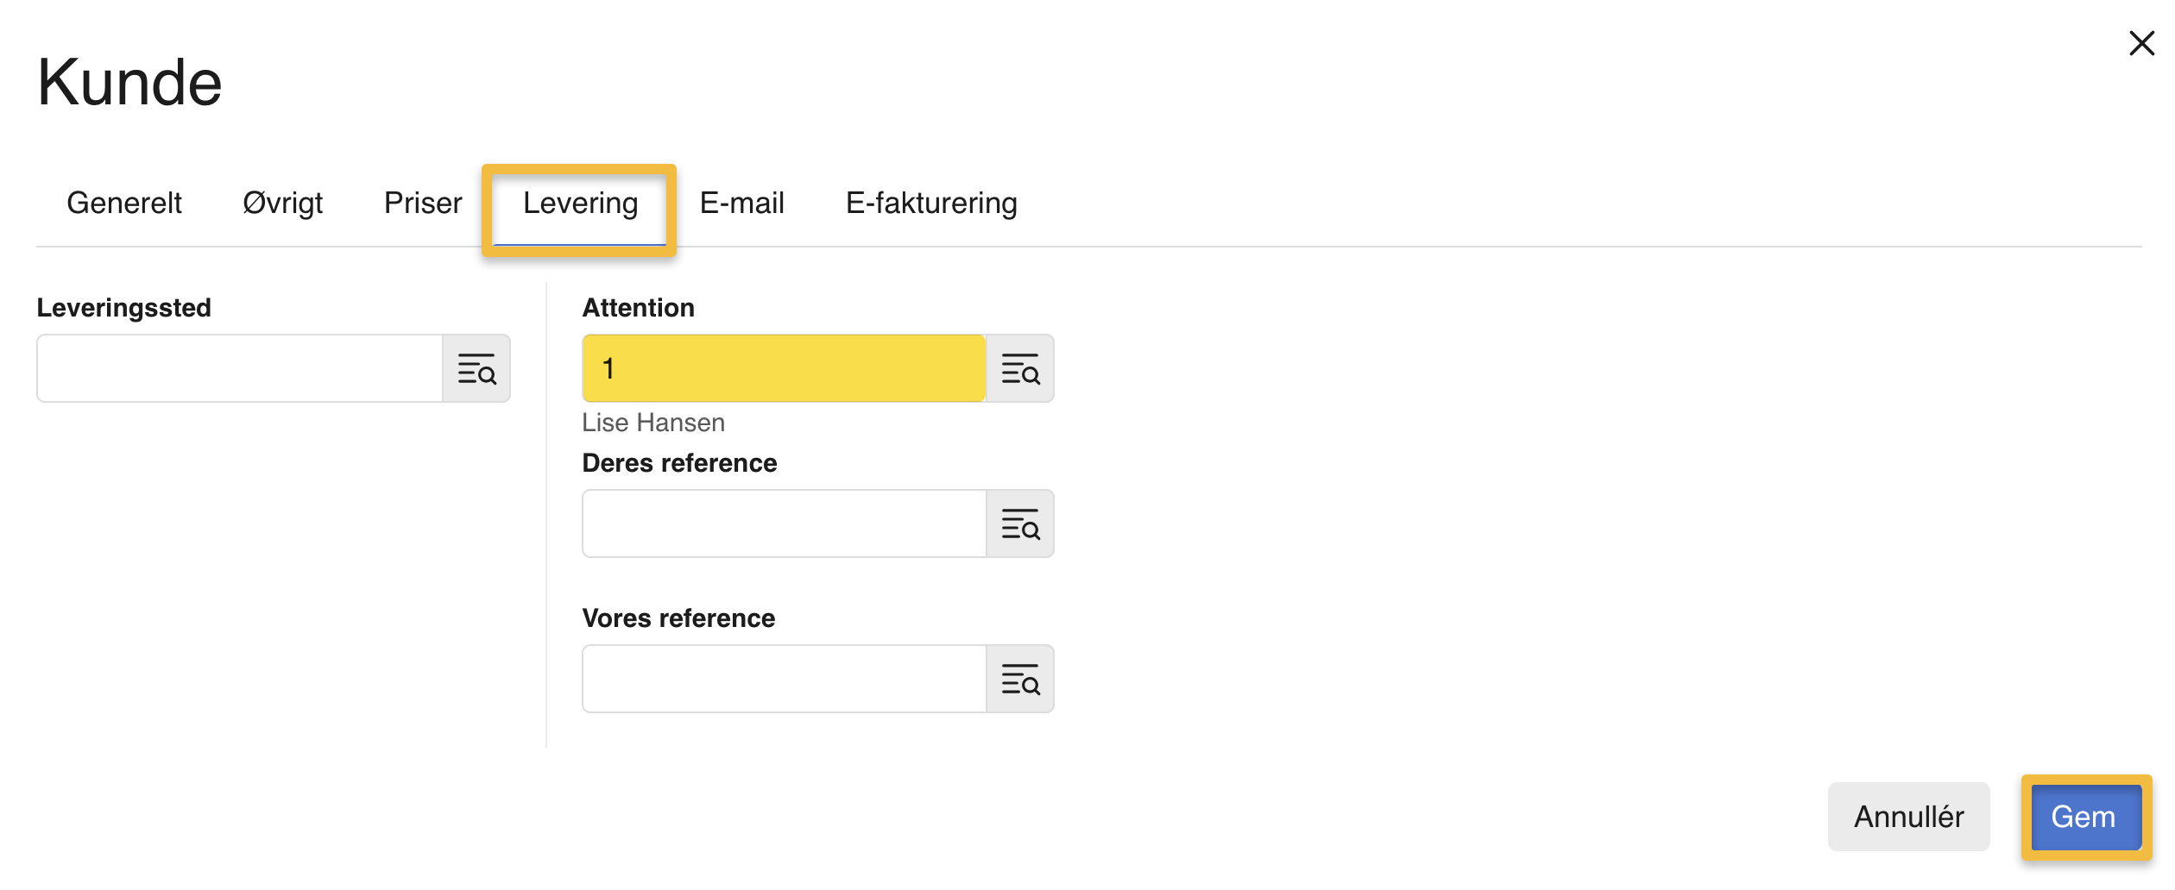Switch to the E-fakturering tab
Image resolution: width=2175 pixels, height=890 pixels.
pos(931,204)
